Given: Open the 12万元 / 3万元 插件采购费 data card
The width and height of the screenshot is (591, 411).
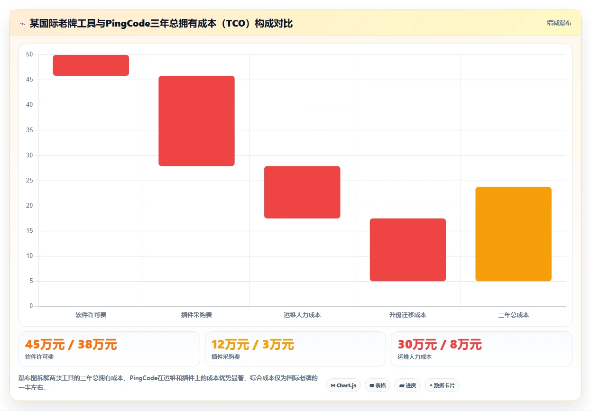Looking at the screenshot, I should tap(295, 349).
